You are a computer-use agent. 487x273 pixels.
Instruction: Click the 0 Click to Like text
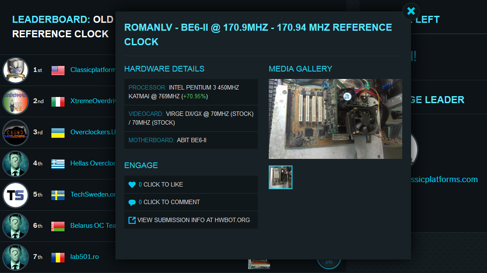(161, 184)
